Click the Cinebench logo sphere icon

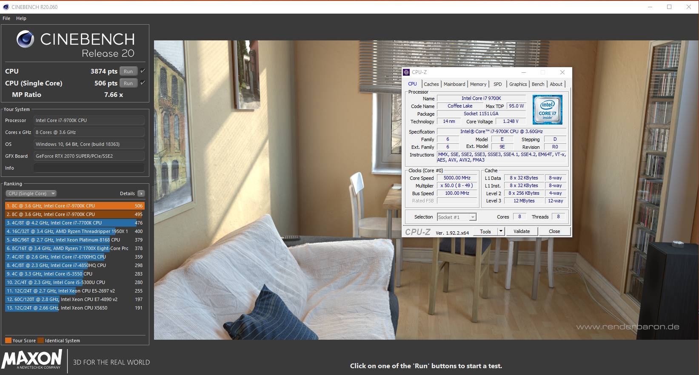[x=26, y=39]
